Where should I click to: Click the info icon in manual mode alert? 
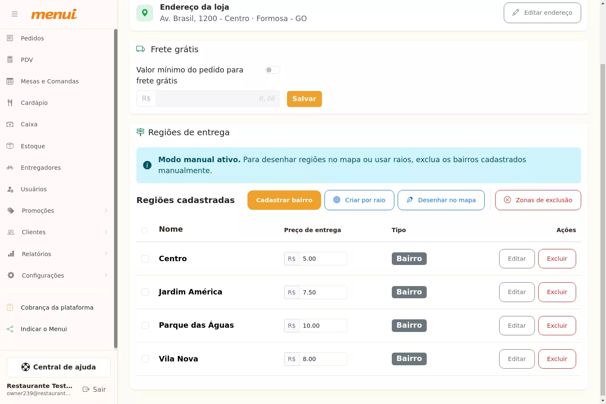click(147, 165)
